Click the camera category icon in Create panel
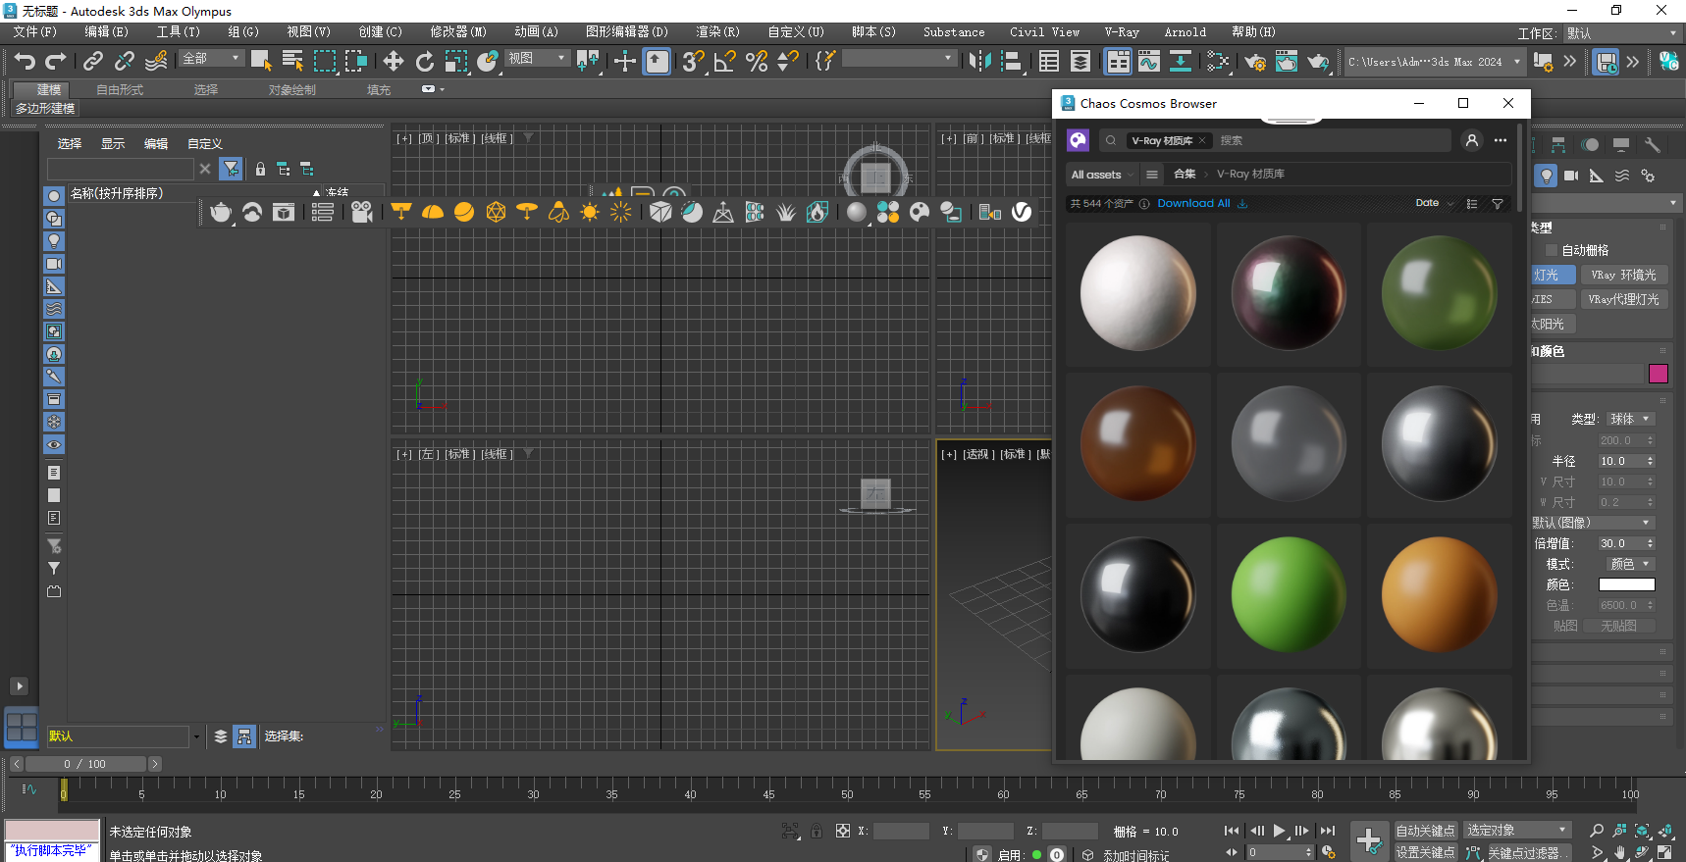Image resolution: width=1686 pixels, height=862 pixels. coord(1571,176)
